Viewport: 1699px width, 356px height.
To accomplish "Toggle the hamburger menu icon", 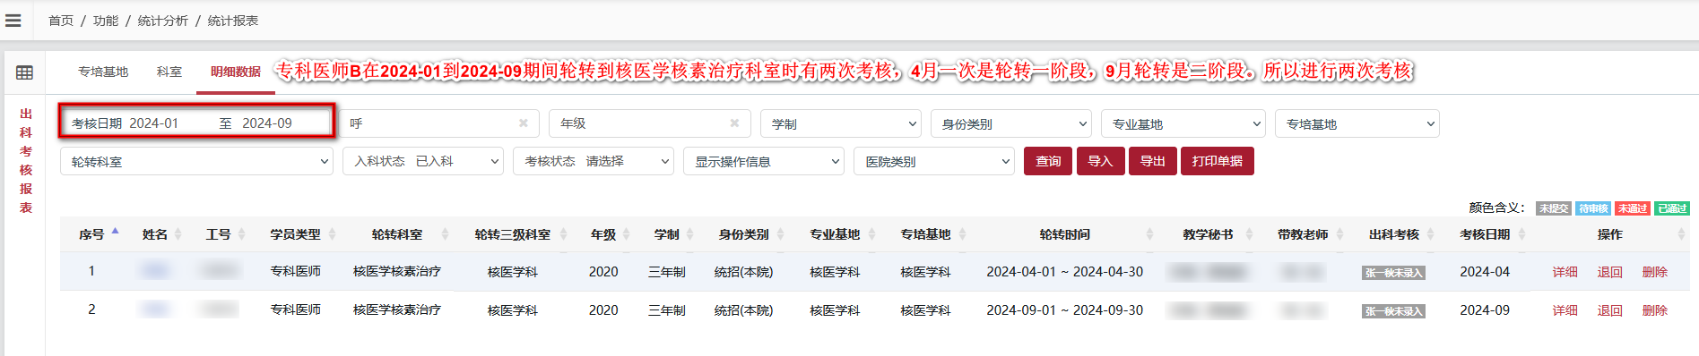I will (x=13, y=21).
